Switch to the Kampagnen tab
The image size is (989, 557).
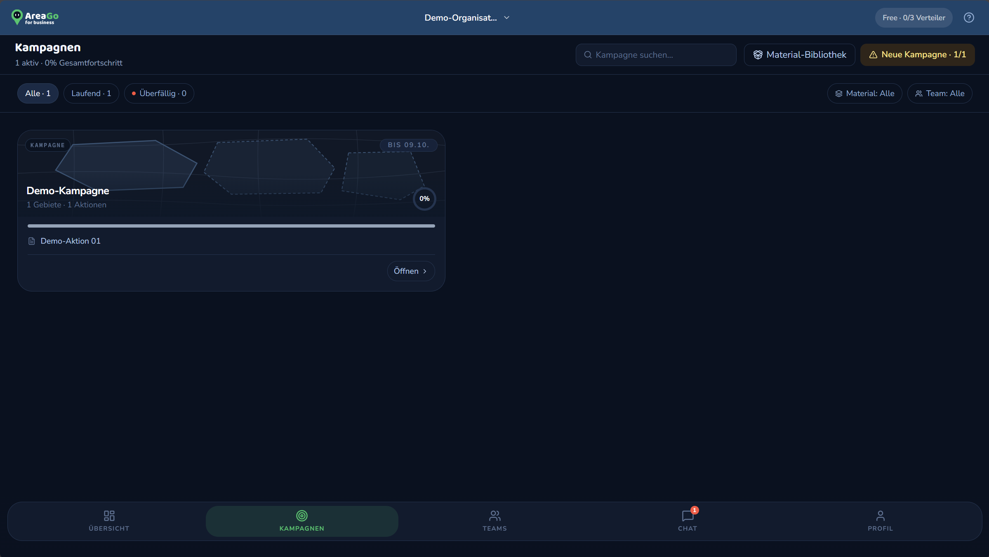click(302, 521)
